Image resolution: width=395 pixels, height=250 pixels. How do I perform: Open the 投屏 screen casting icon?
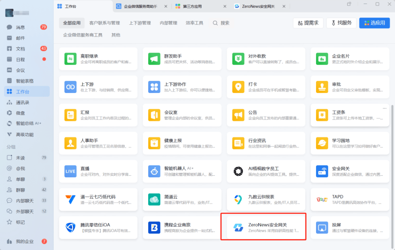[x=322, y=228]
